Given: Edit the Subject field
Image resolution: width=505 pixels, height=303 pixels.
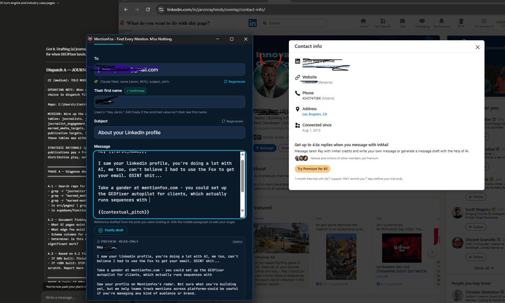Looking at the screenshot, I should [169, 132].
